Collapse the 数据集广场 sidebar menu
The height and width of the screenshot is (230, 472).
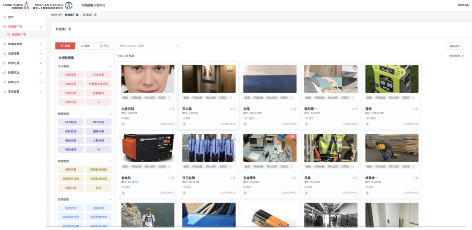click(x=41, y=27)
